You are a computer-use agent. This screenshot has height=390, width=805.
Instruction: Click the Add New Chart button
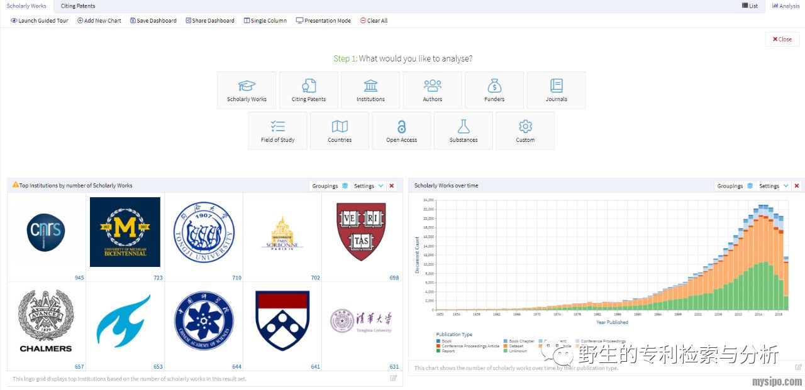[x=99, y=21]
